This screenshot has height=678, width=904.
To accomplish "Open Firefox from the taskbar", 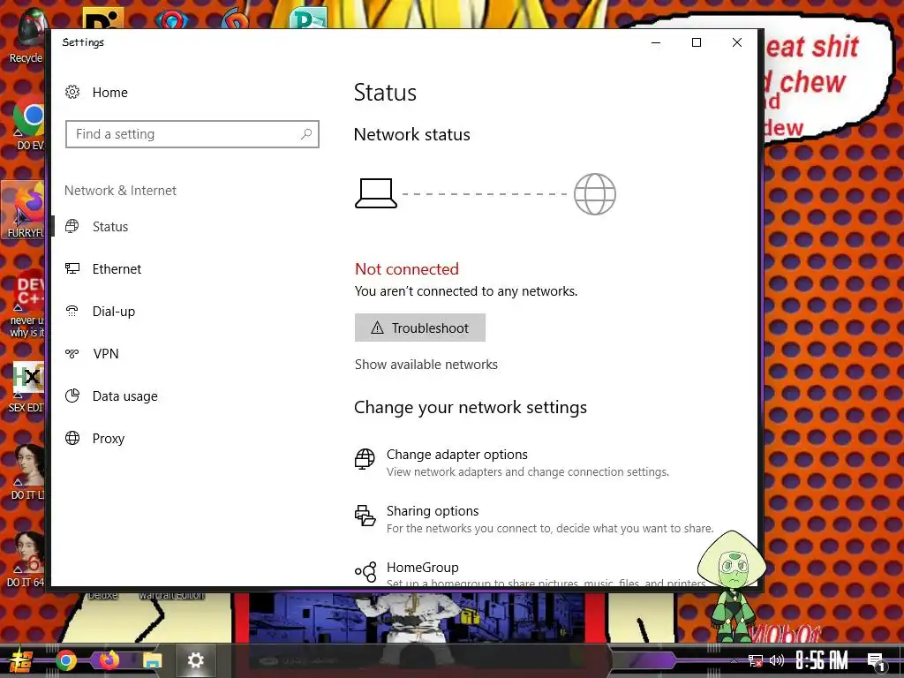I will click(x=109, y=659).
